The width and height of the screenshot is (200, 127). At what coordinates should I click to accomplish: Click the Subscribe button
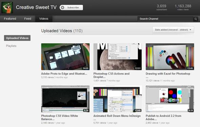(71, 7)
